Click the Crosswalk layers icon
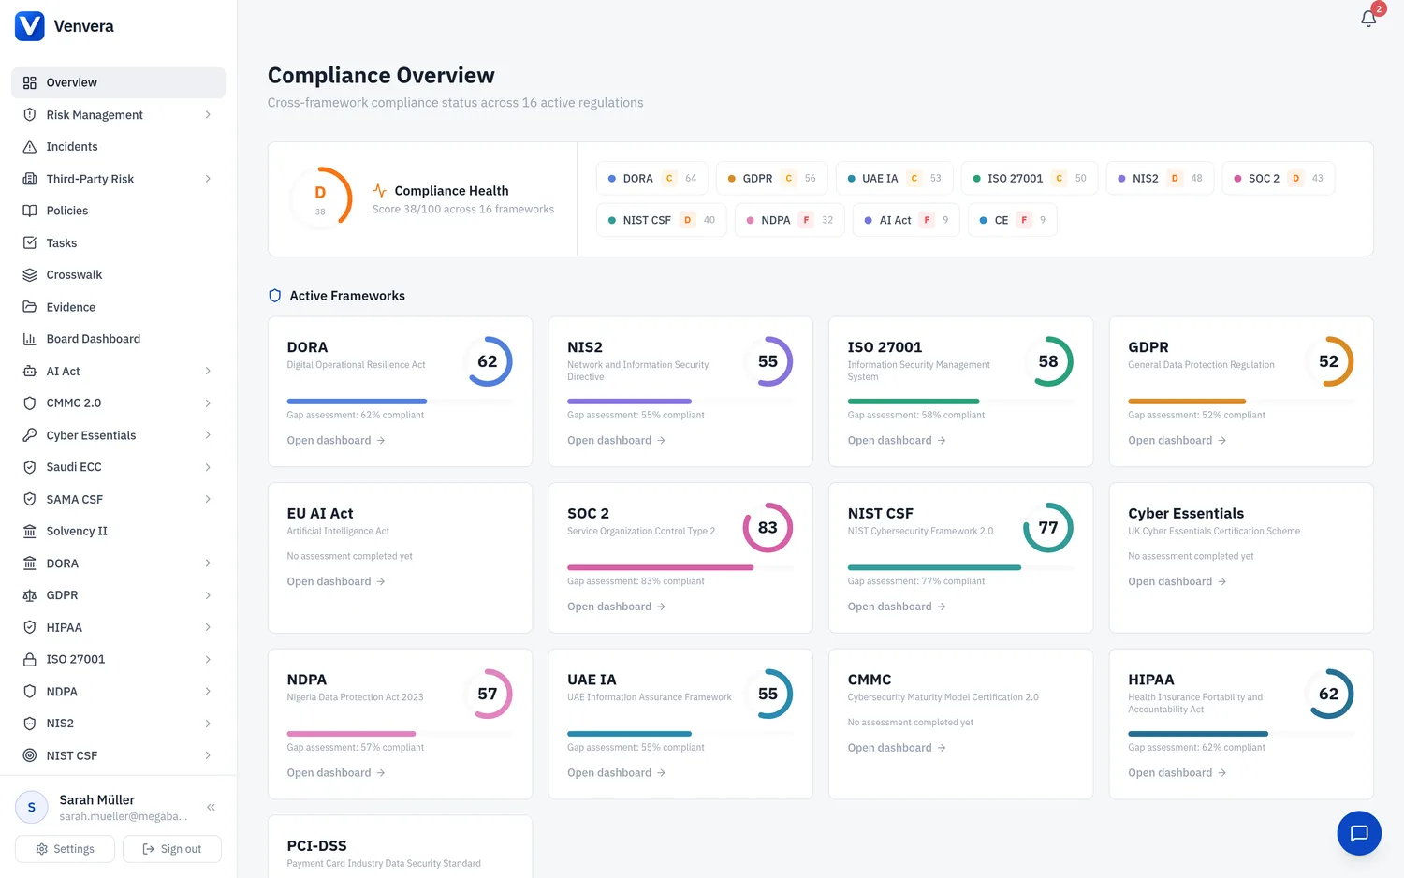 coord(30,275)
